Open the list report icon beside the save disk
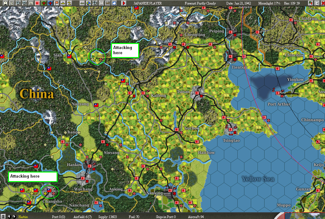This screenshot has width=325, height=219. [12, 3]
